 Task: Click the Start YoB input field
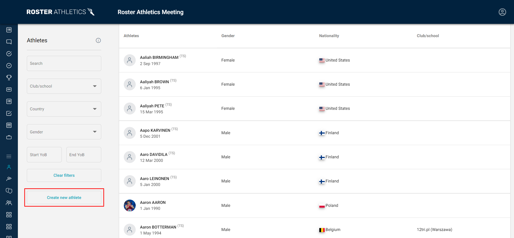click(44, 155)
